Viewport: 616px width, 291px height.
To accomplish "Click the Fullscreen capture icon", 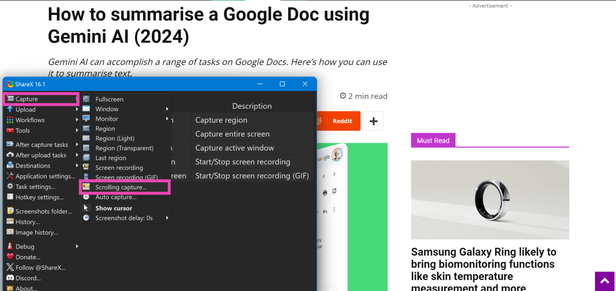I will click(86, 99).
